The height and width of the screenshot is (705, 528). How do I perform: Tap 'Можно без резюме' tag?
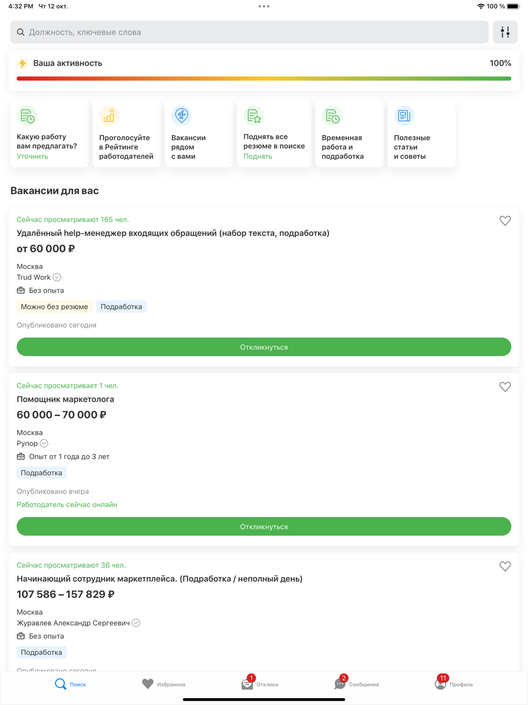tap(54, 307)
